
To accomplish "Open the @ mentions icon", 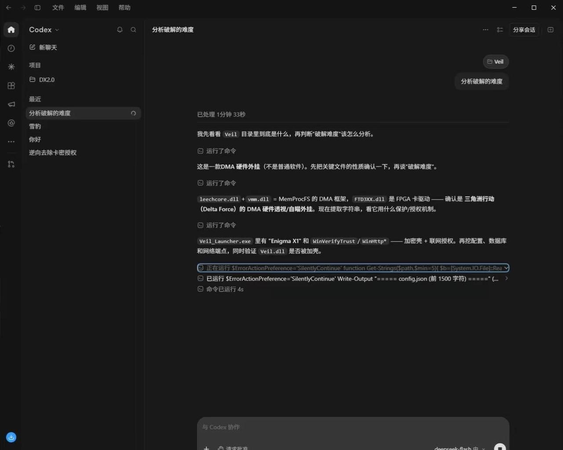I will (x=11, y=123).
